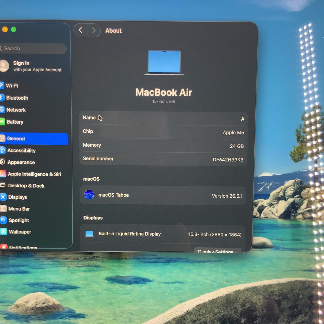
Task: Select Wi-Fi label in sidebar
Action: click(x=12, y=86)
